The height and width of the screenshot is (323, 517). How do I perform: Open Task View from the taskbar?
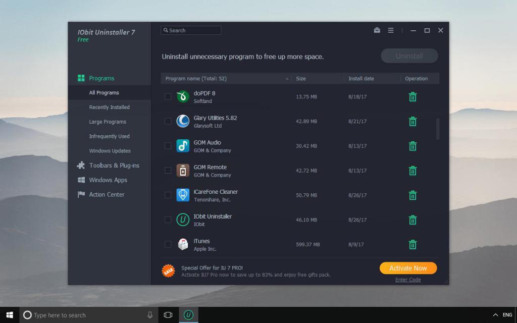(x=168, y=315)
